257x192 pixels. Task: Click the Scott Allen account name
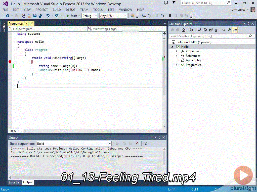[237, 10]
